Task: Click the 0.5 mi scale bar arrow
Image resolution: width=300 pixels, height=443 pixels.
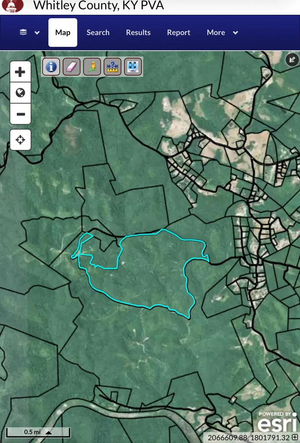Action: click(48, 432)
